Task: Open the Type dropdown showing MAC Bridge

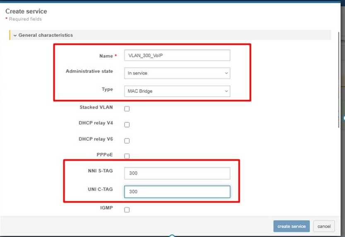Action: [x=177, y=91]
